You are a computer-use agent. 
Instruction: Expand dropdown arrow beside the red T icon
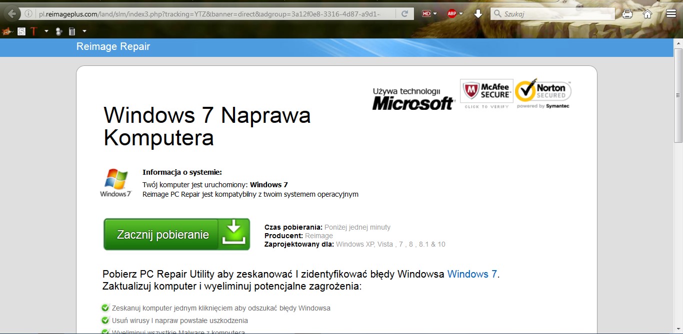pyautogui.click(x=46, y=31)
